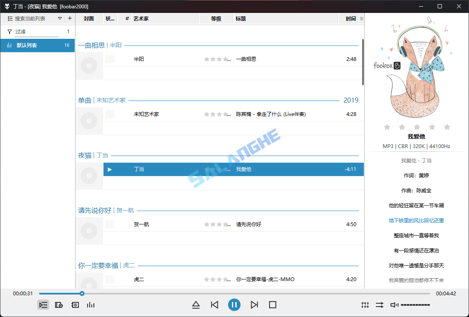Screen dimensions: 469x317
Task: Click the mini-mode layout icon near volume
Action: (x=365, y=305)
